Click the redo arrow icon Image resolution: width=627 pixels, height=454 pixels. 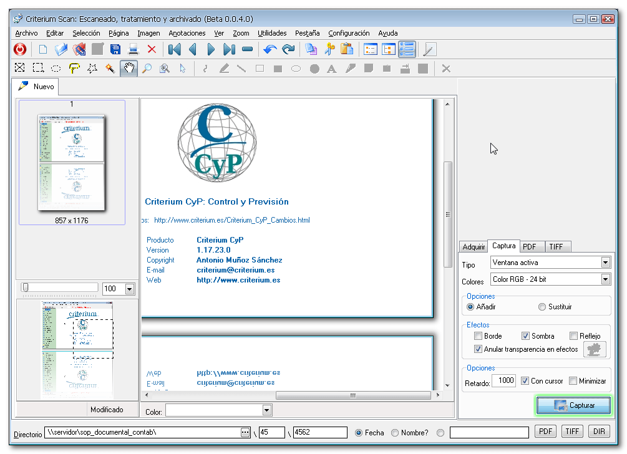(x=288, y=49)
